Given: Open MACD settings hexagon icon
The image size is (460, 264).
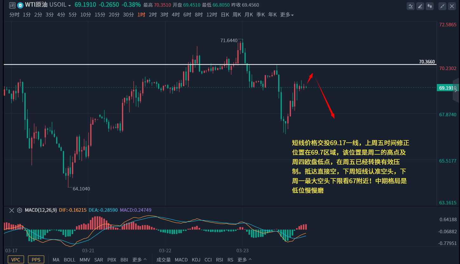Looking at the screenshot, I should (20, 210).
